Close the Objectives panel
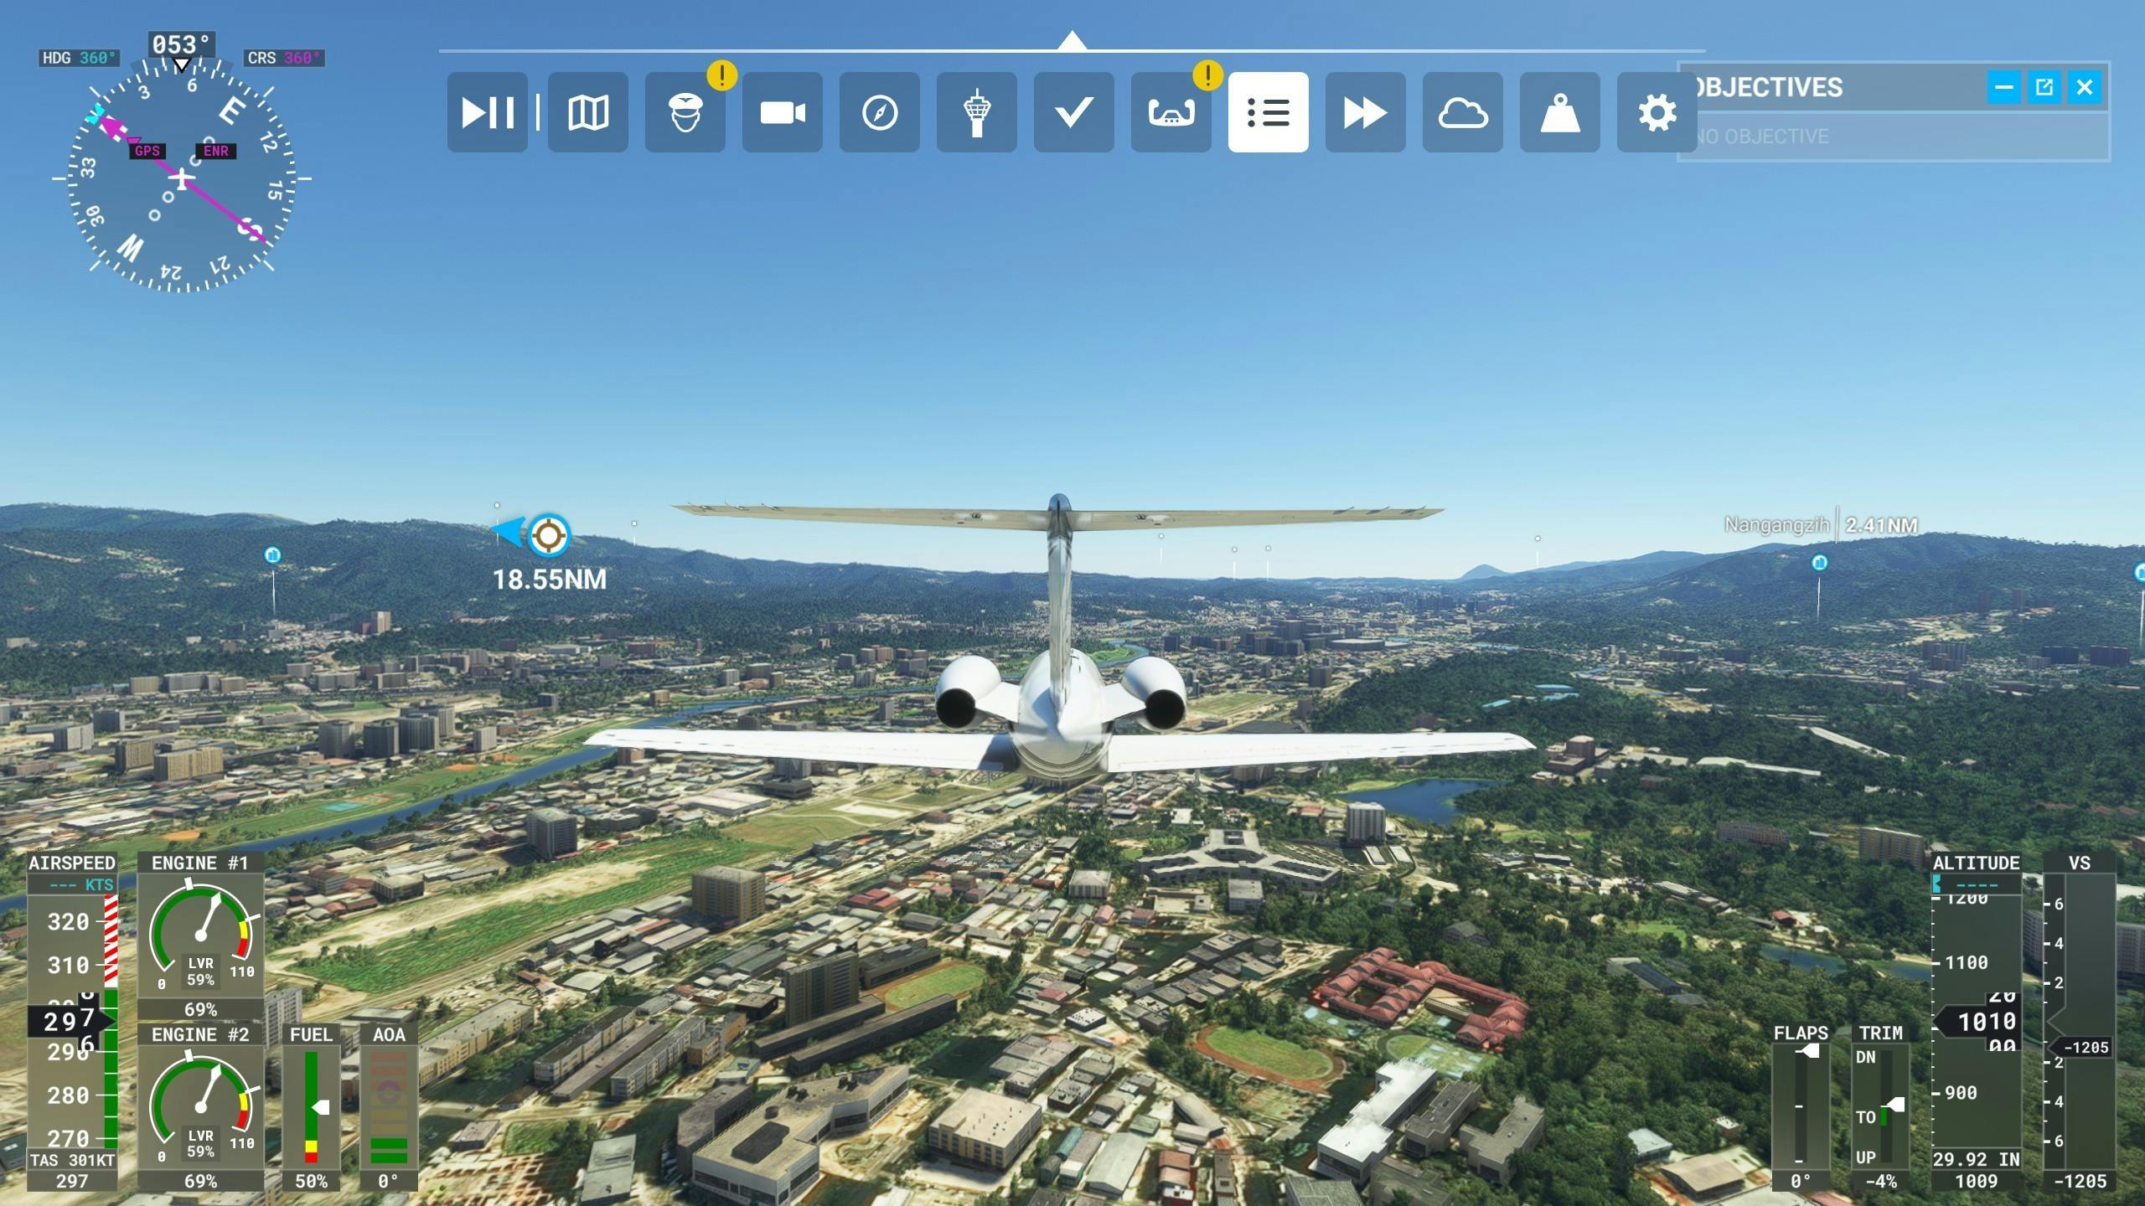 point(2085,87)
